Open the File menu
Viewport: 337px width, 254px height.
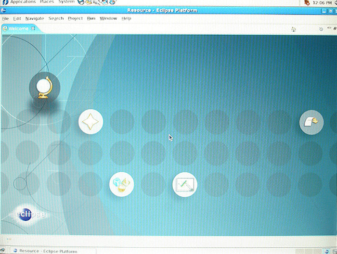click(x=5, y=18)
